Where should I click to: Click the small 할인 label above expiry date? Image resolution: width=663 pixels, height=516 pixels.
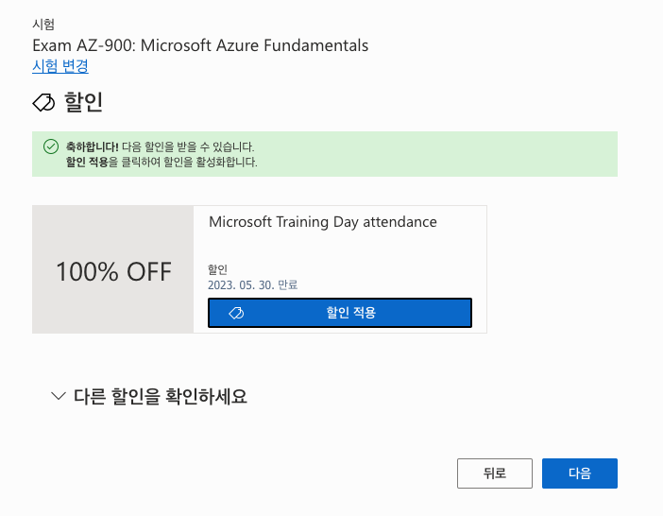[217, 269]
